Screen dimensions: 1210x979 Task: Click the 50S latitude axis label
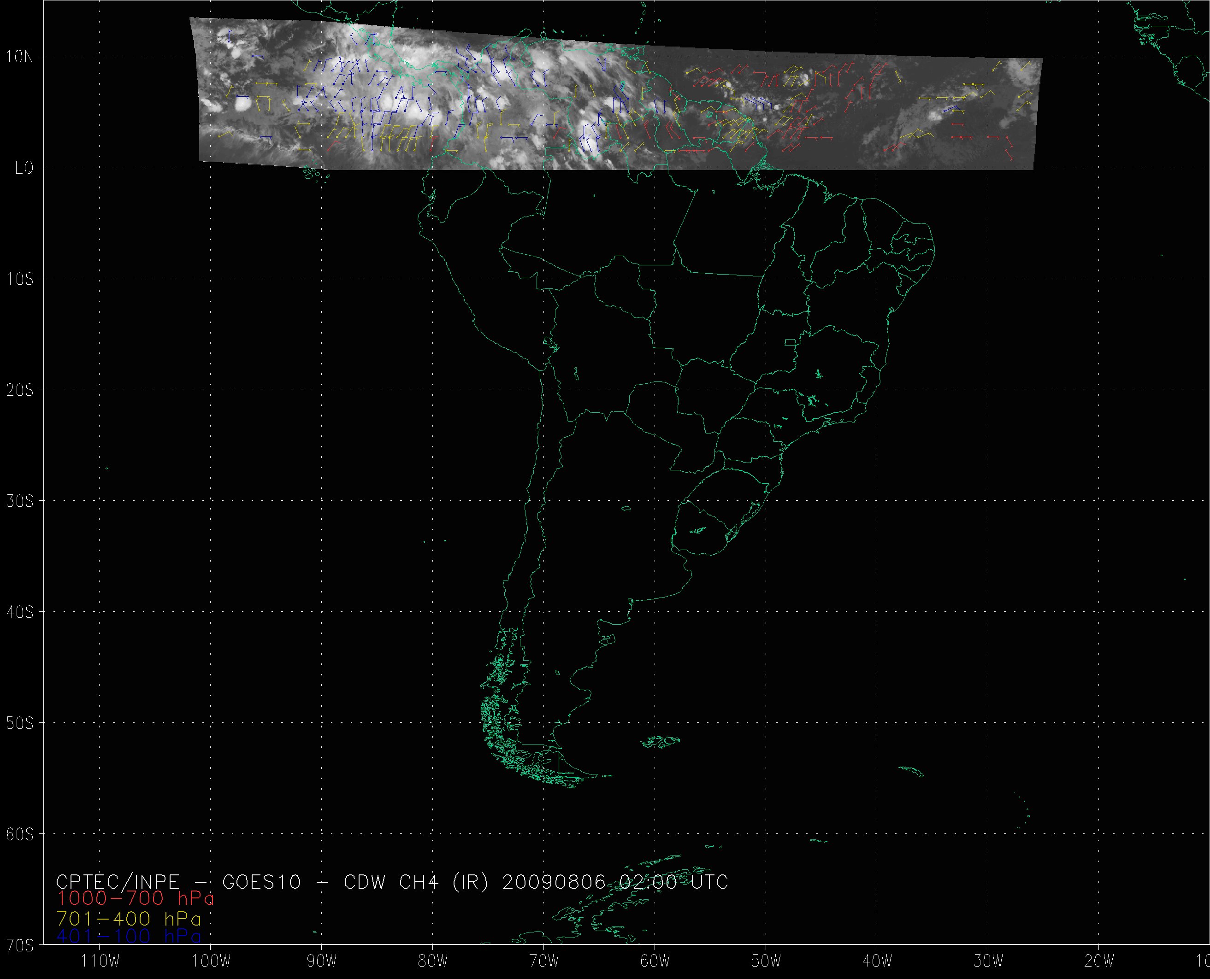pos(20,723)
